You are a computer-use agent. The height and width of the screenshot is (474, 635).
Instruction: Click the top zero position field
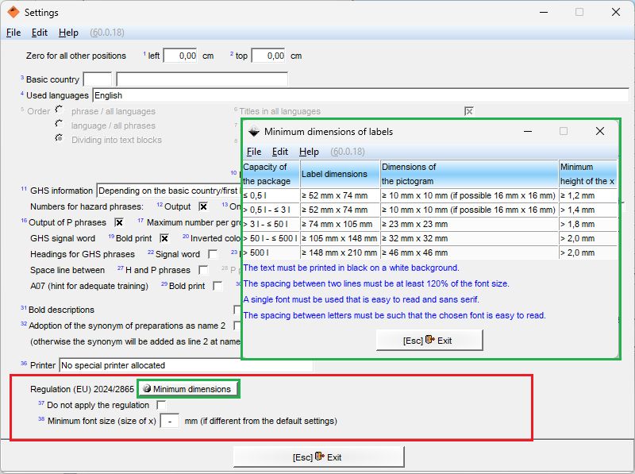point(268,56)
